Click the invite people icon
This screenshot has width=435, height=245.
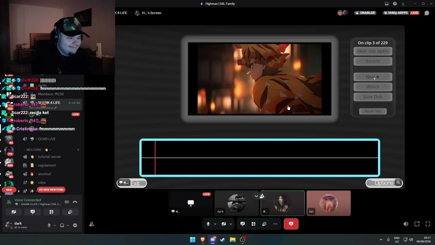pyautogui.click(x=91, y=224)
